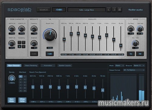Click the 8 kHz equalizer fader
The image size is (152, 110).
tap(114, 40)
